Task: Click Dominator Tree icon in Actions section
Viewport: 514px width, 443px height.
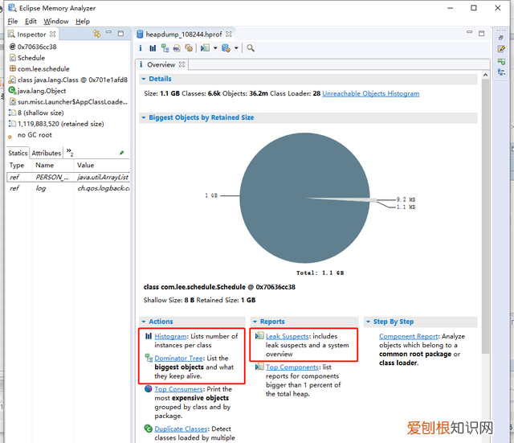Action: click(x=149, y=357)
